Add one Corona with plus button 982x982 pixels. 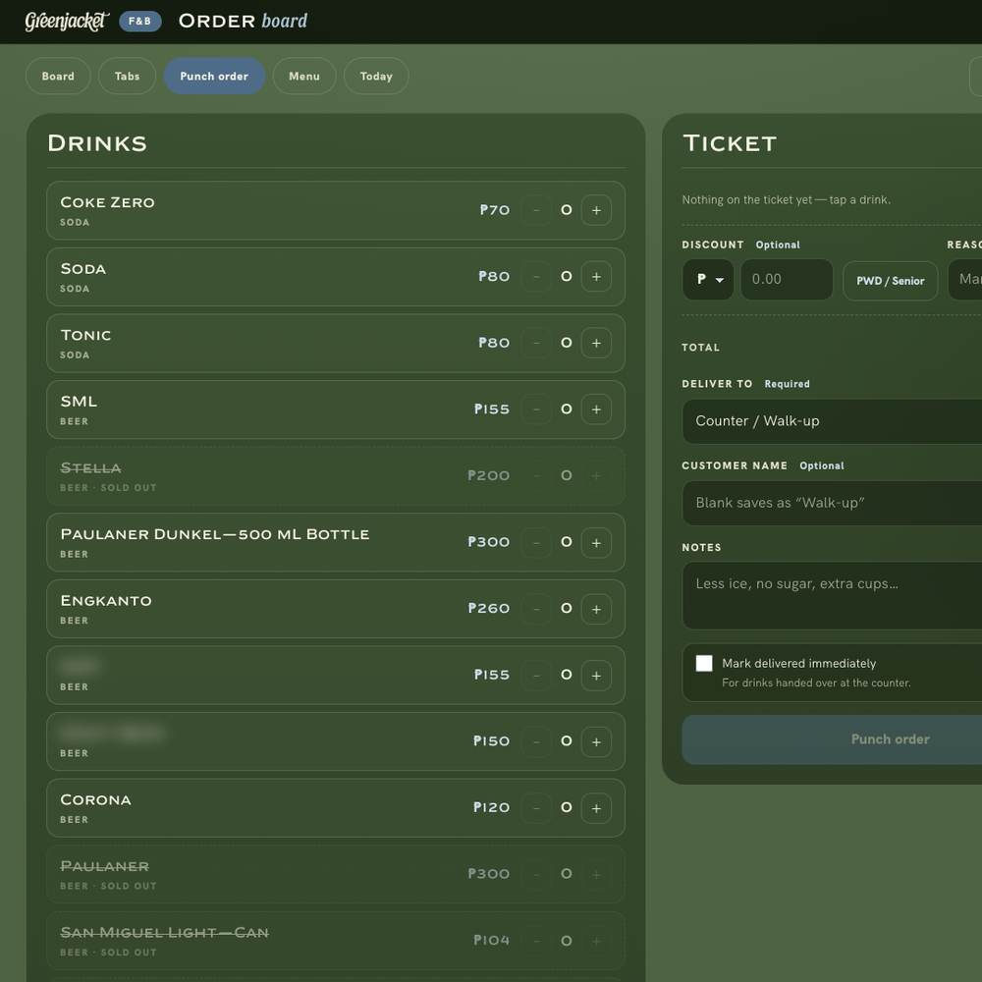pos(596,808)
